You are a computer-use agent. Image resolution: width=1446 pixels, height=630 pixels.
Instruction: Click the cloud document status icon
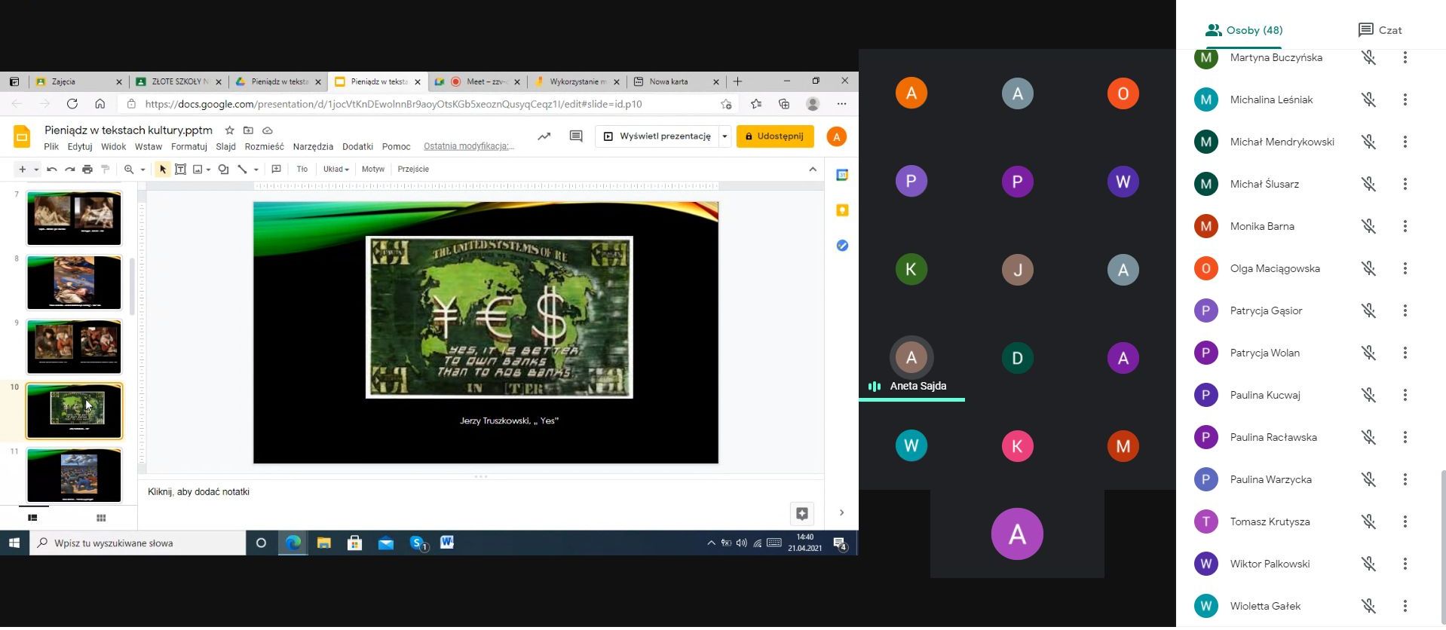click(267, 130)
